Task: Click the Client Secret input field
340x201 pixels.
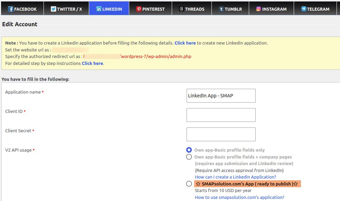Action: click(x=221, y=134)
